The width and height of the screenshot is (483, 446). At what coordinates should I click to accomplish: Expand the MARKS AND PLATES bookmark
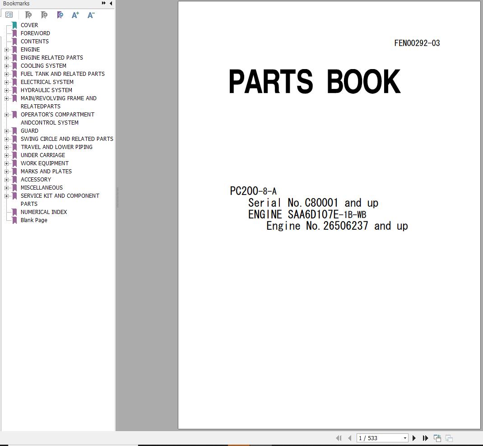(6, 172)
